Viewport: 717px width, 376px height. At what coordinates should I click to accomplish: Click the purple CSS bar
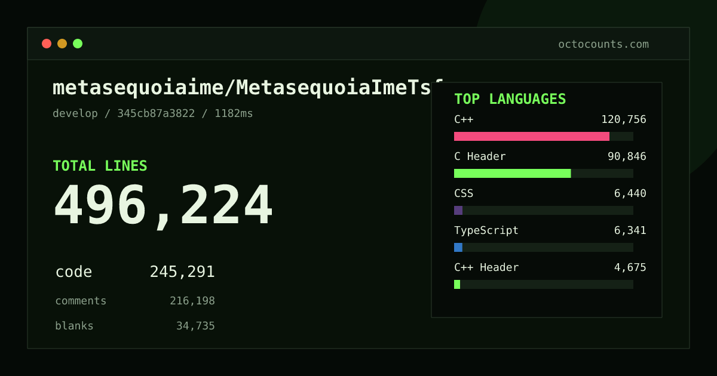pyautogui.click(x=458, y=210)
